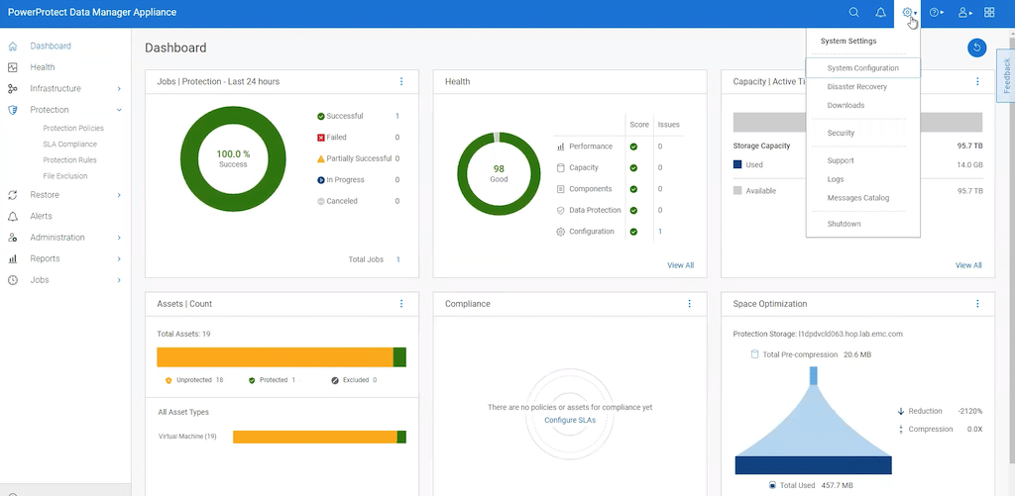Viewport: 1015px width, 496px height.
Task: Click the Unprotected 18 legend item
Action: click(194, 380)
